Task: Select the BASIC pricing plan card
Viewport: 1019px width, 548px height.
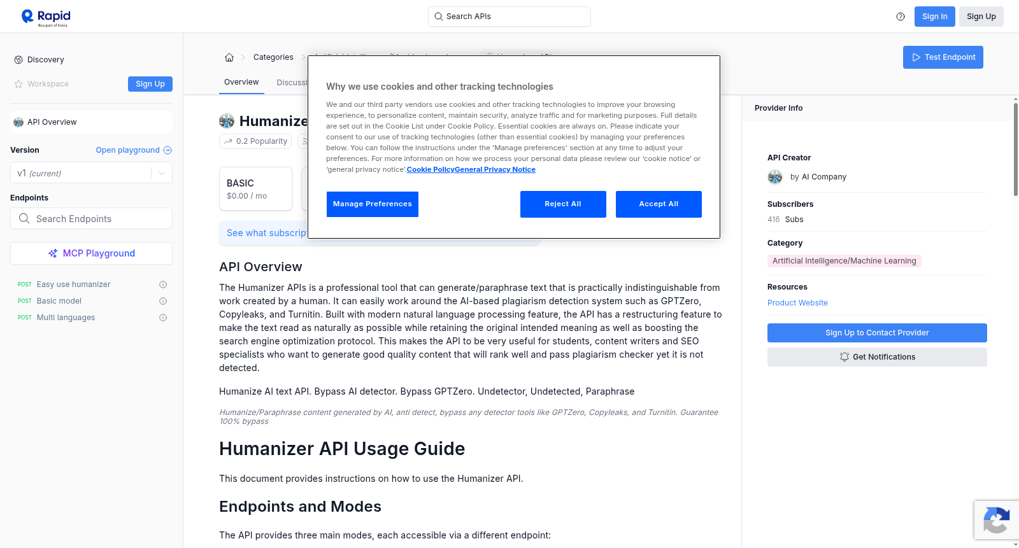Action: [x=255, y=189]
